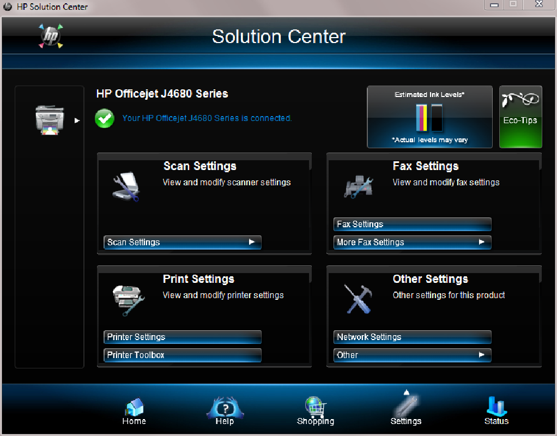Screen dimensions: 557x436
Task: Click the HP logo in the header
Action: tap(51, 36)
